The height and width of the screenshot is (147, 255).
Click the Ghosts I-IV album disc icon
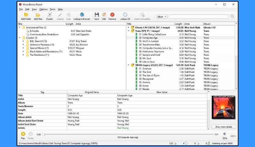pyautogui.click(x=133, y=28)
